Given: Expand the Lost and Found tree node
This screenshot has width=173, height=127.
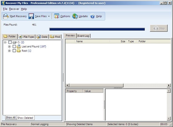Looking at the screenshot, I should (x=9, y=46).
